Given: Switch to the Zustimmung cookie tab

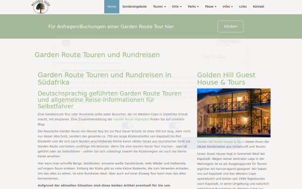Looking at the screenshot, I should 88,57.
